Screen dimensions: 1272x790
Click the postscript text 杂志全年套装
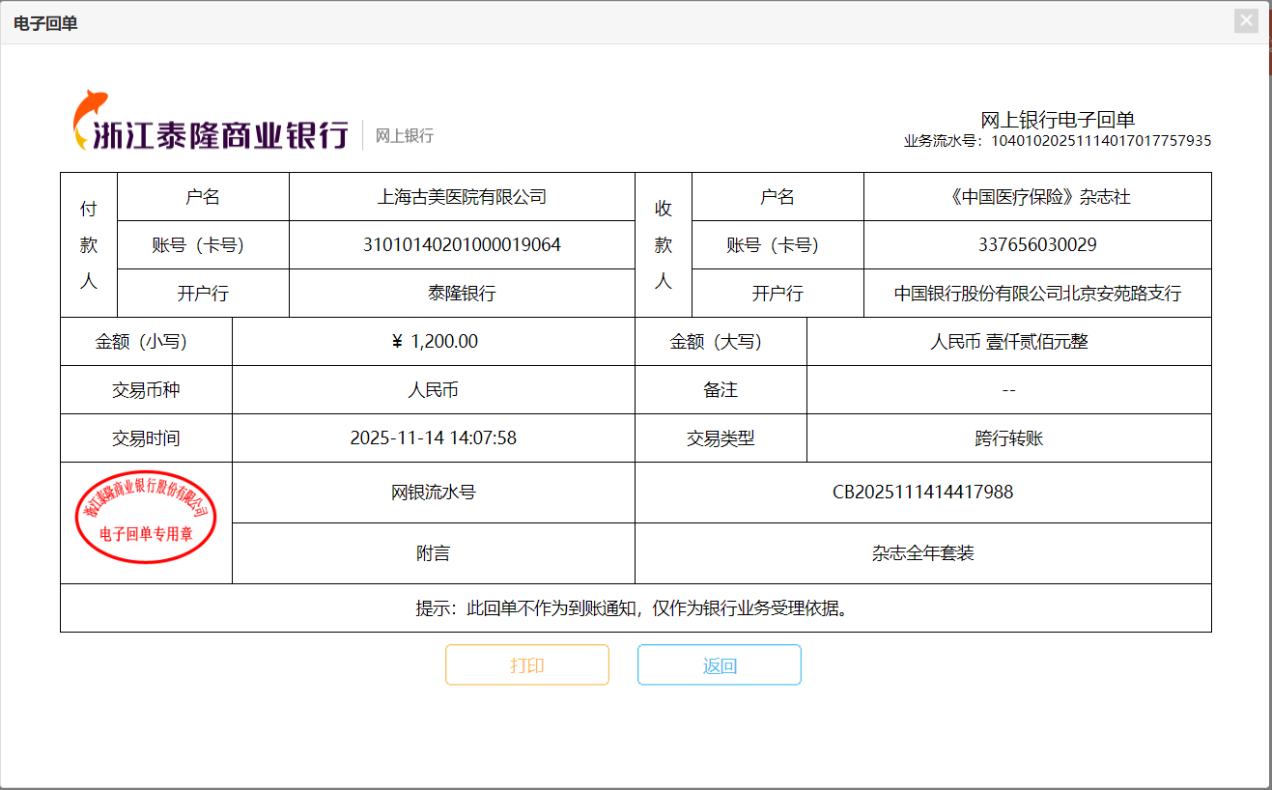point(922,553)
